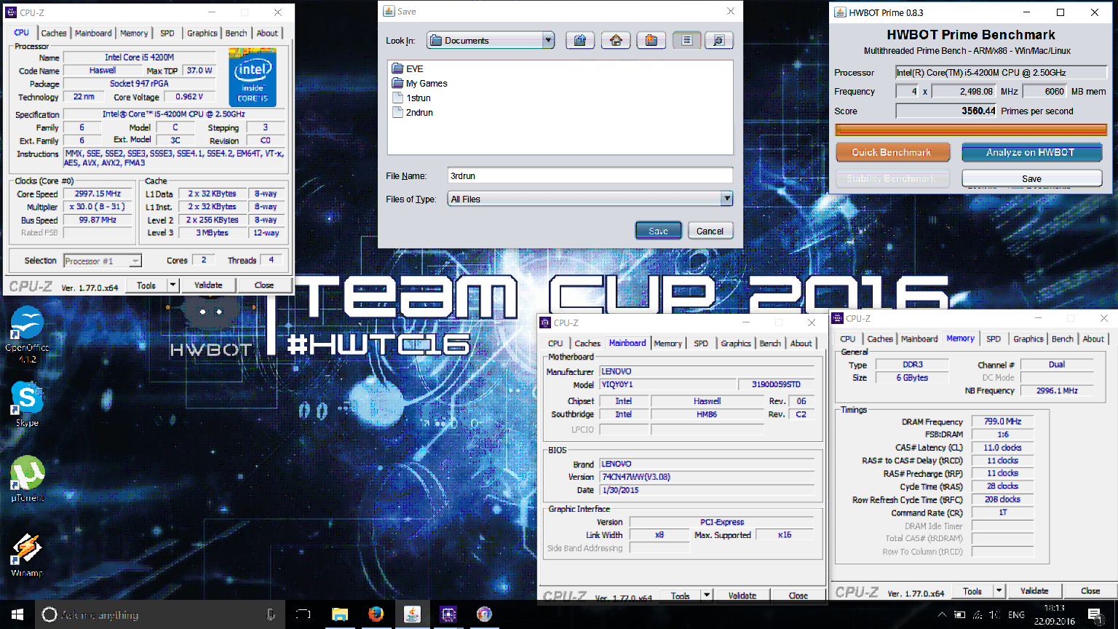Click the Cortana microphone icon
The image size is (1118, 629).
tap(271, 614)
